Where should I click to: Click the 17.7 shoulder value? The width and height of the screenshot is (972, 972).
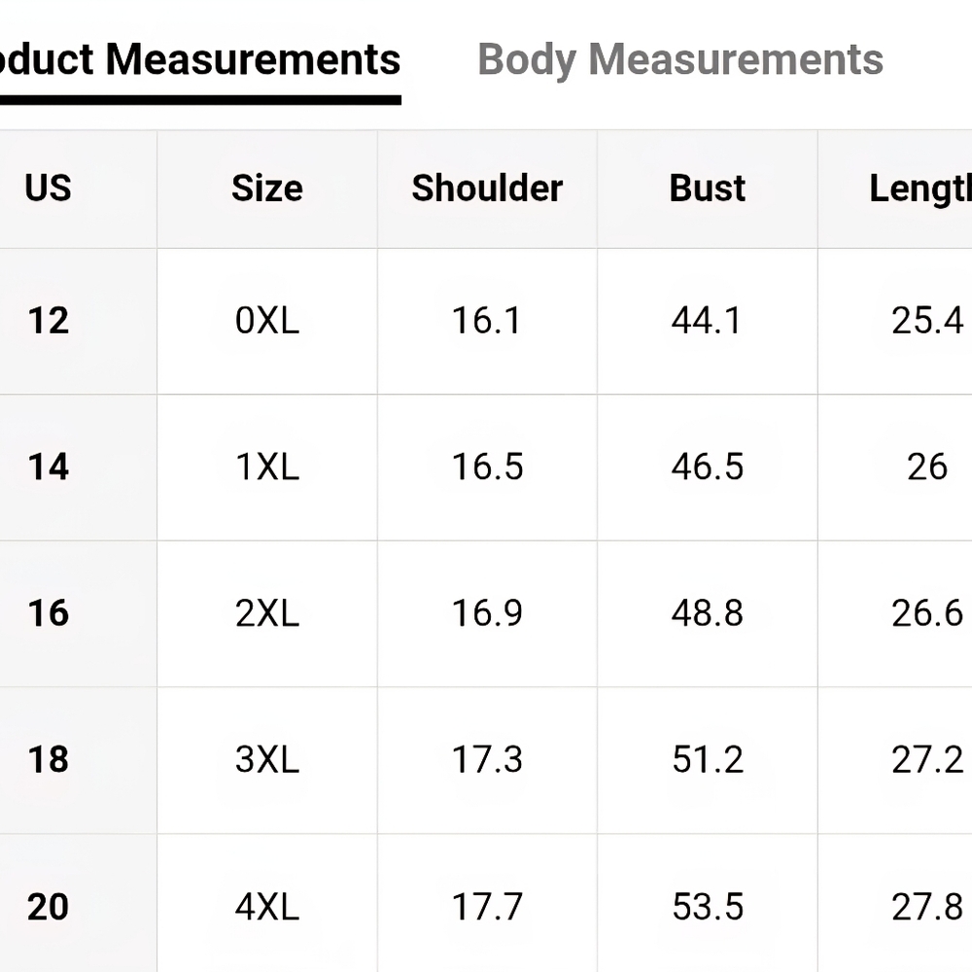487,907
